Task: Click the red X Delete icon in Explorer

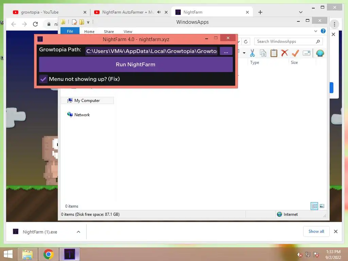Action: pyautogui.click(x=284, y=53)
